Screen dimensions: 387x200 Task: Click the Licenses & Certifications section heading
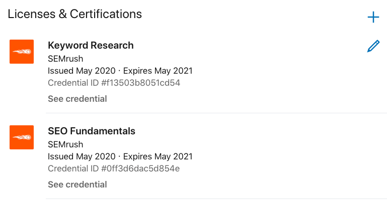(x=75, y=14)
